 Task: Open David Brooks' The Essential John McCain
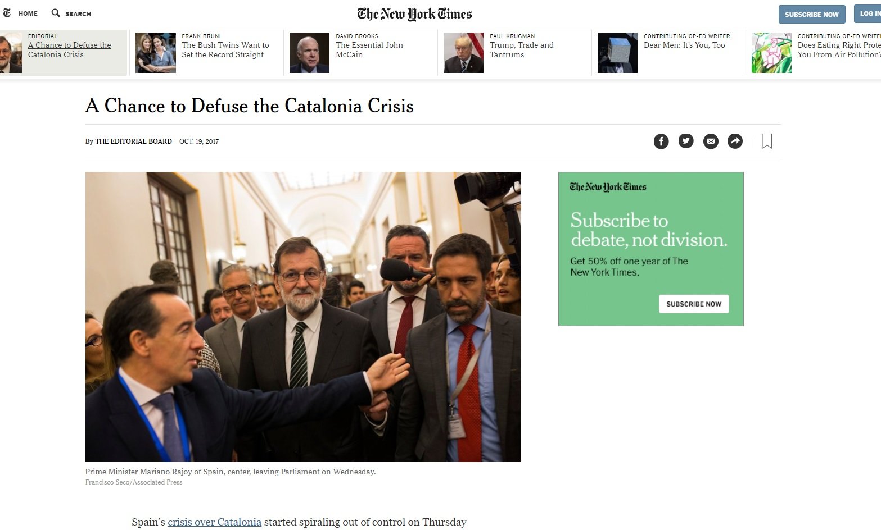pyautogui.click(x=369, y=50)
